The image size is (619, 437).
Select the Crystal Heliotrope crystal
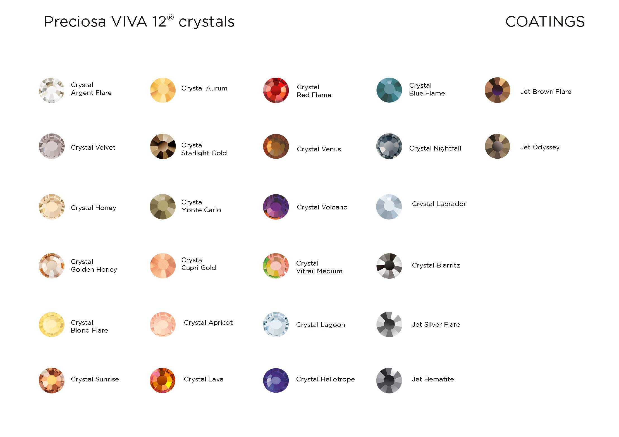tap(276, 380)
